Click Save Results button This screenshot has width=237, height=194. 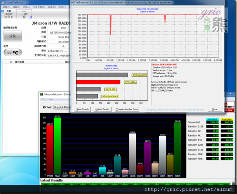pos(82,109)
